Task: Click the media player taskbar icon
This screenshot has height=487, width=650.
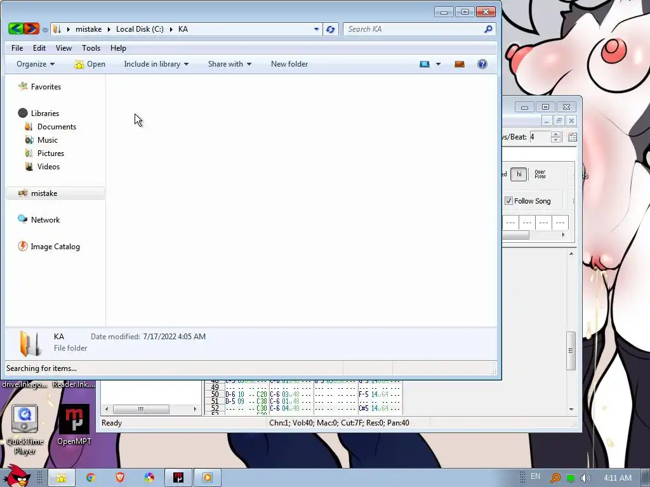Action: click(208, 478)
